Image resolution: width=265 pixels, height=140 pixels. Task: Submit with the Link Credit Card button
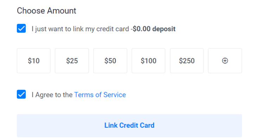click(x=130, y=126)
